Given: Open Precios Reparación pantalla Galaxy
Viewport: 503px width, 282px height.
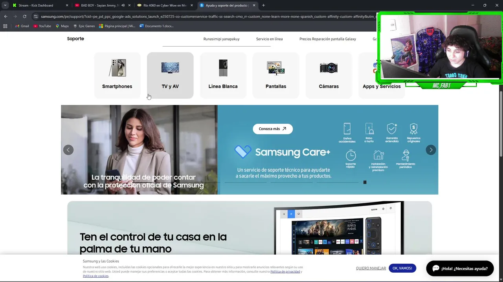Looking at the screenshot, I should 328,39.
